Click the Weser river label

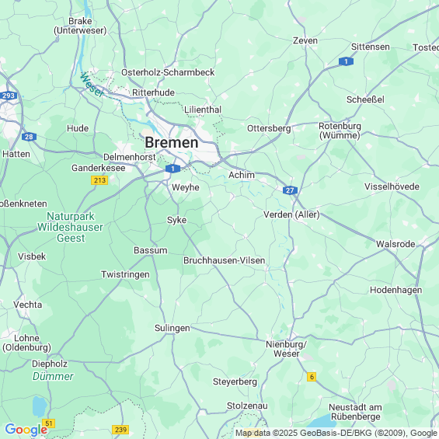click(x=92, y=85)
